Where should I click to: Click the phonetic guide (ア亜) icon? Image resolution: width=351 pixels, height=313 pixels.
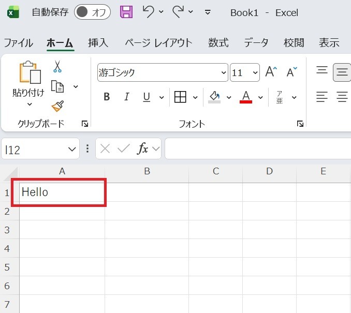pos(280,97)
